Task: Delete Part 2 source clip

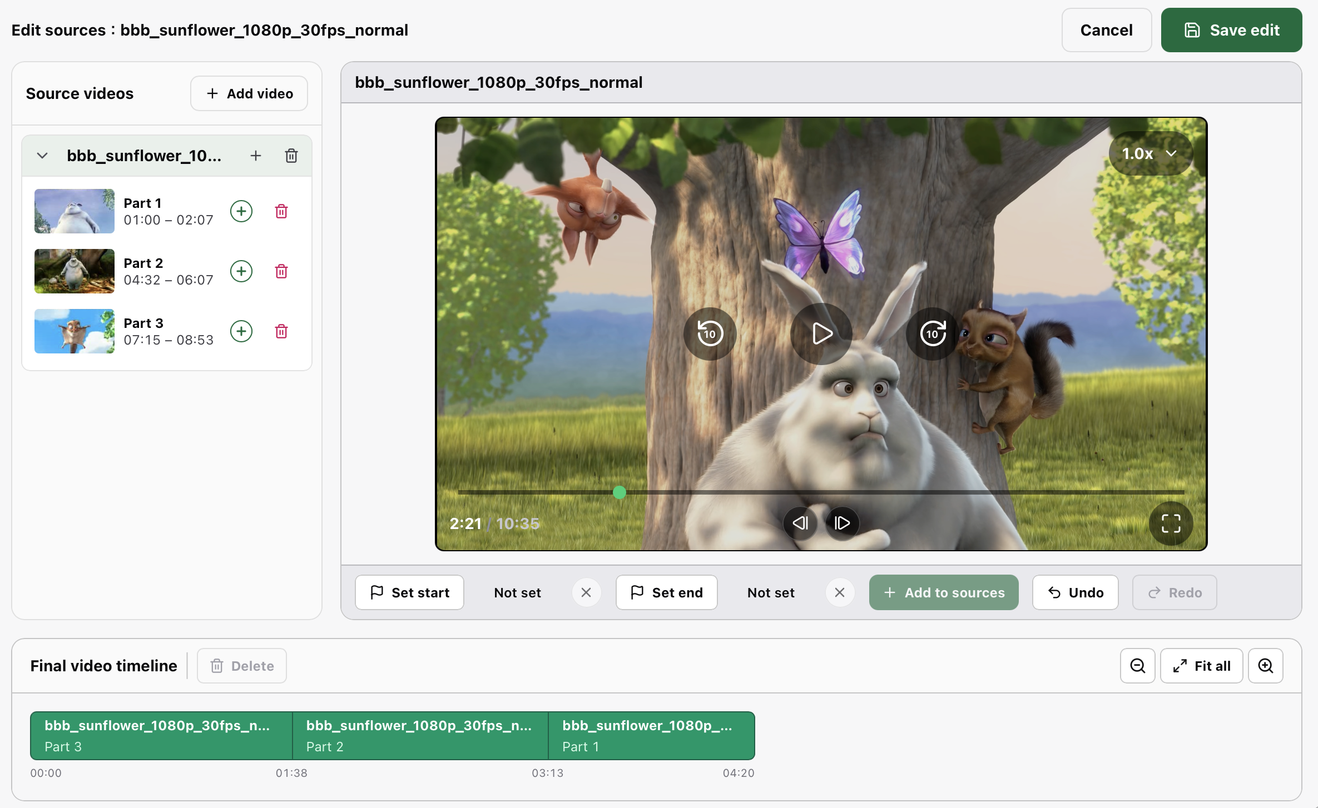Action: [x=281, y=271]
